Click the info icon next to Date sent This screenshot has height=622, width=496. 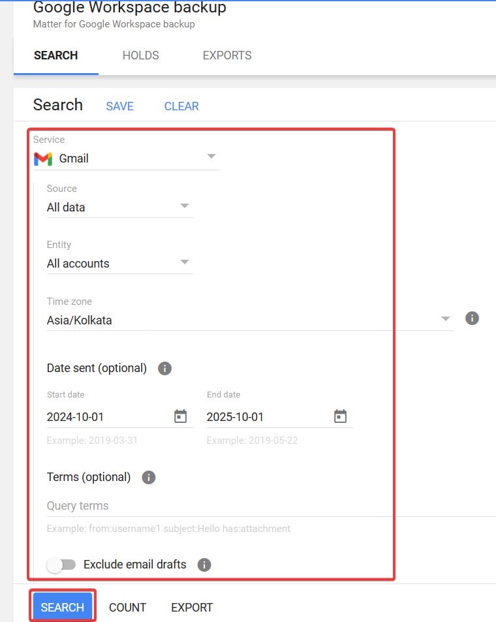click(165, 368)
